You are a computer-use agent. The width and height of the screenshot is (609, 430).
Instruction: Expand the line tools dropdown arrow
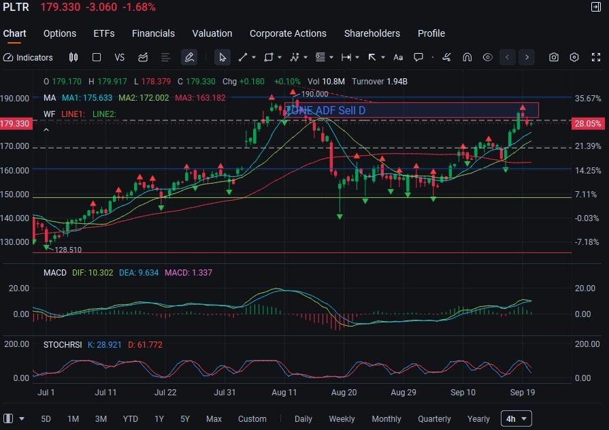pyautogui.click(x=254, y=57)
